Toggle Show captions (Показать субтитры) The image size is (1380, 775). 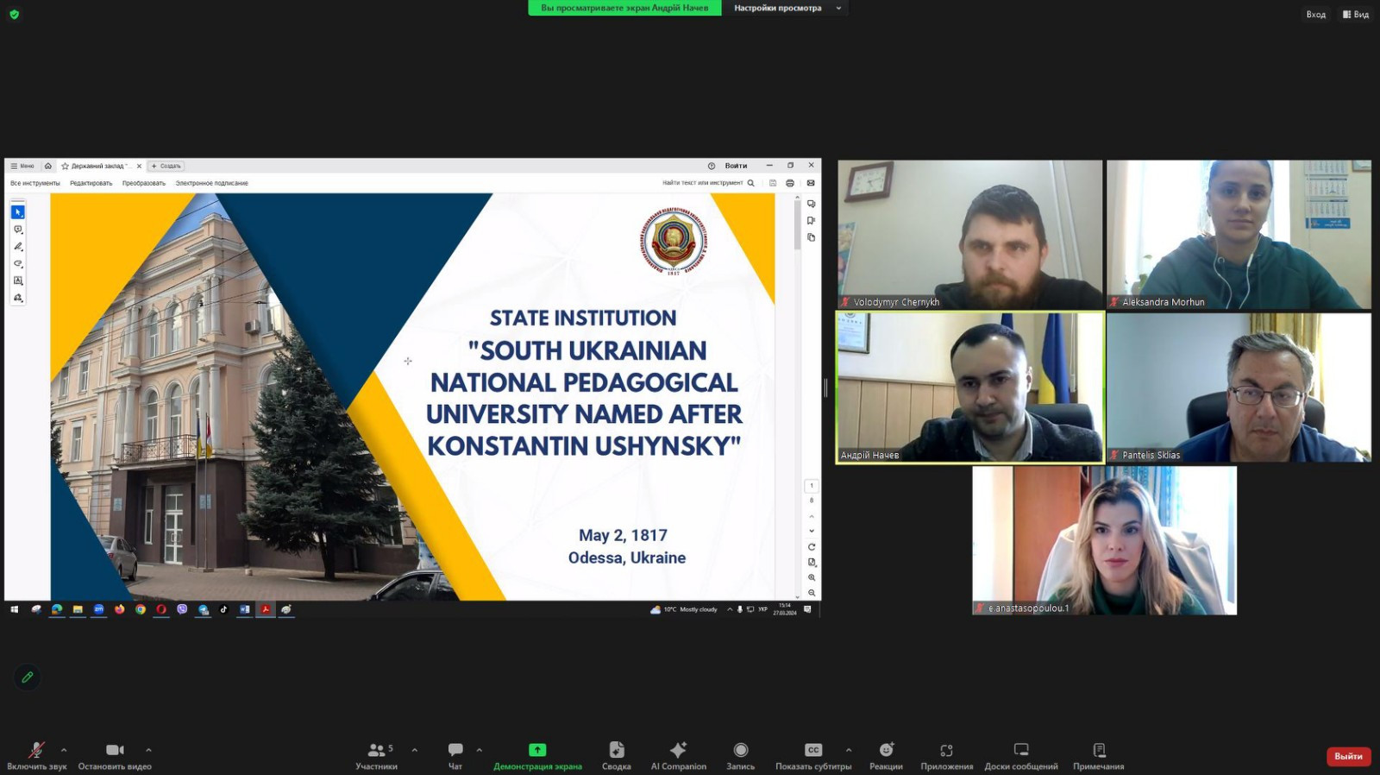(x=812, y=755)
